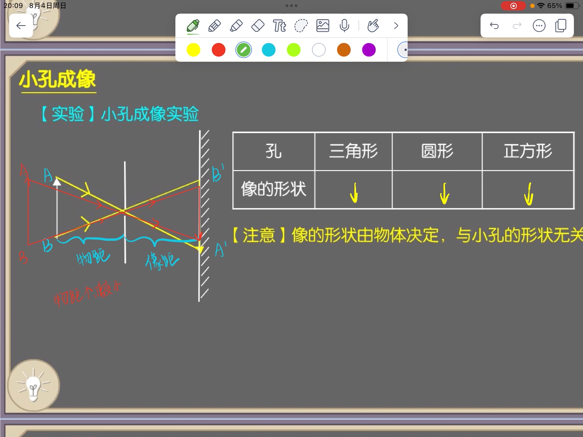Select the pen stroke thickness dot
The width and height of the screenshot is (583, 437).
point(403,50)
